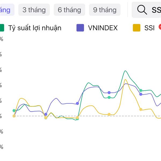Click the tallest peak of the yellow SSI line
Viewport: 161px width, 161px height.
point(125,80)
